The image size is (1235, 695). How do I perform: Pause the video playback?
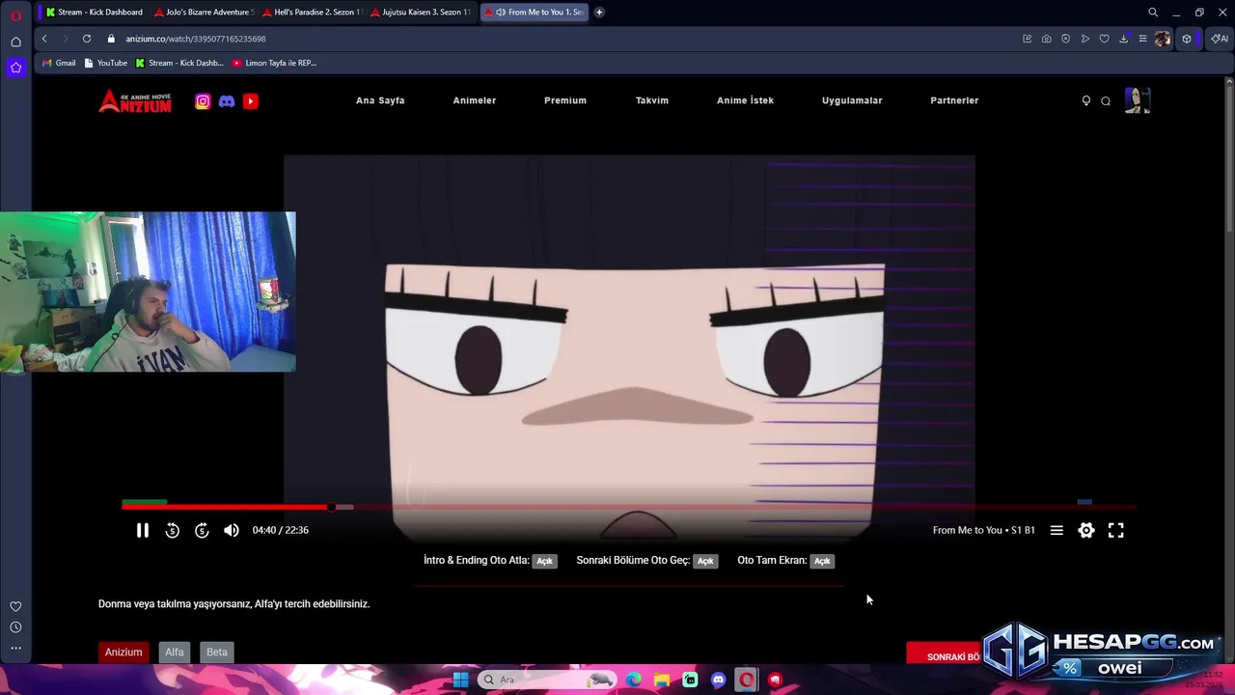(142, 530)
